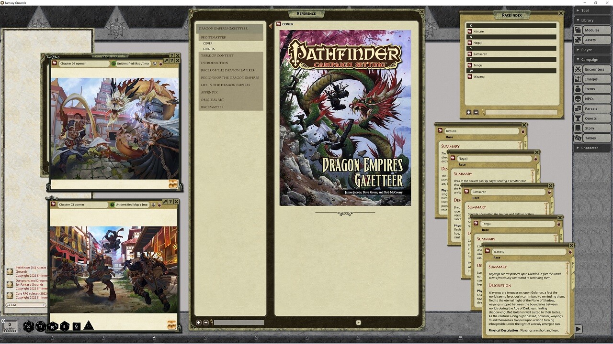Click the Modifier box value
This screenshot has width=613, height=344.
9,325
